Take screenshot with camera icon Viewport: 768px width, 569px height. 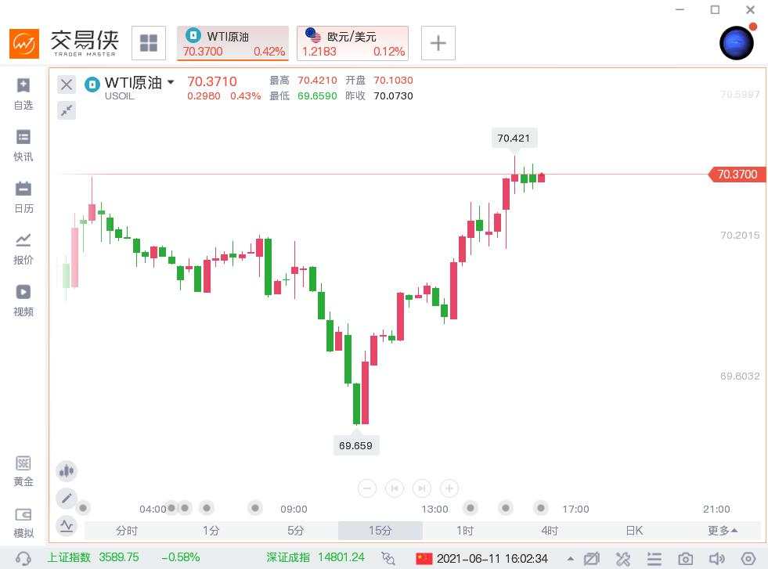686,558
